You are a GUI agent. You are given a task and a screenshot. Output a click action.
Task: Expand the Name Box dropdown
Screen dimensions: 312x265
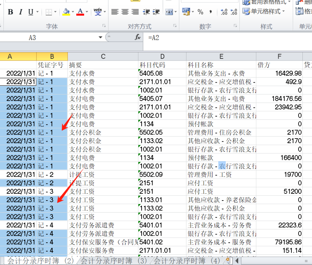[100, 37]
